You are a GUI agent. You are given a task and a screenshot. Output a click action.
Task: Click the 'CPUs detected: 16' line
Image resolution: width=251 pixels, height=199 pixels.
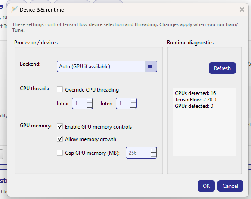tap(195, 93)
